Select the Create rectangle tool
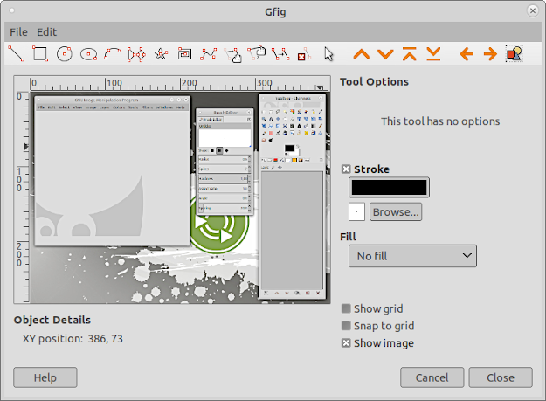Viewport: 546px width, 401px height. tap(40, 54)
